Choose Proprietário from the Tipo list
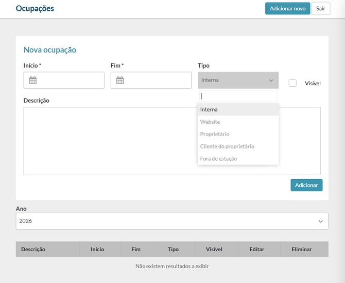 [x=238, y=134]
